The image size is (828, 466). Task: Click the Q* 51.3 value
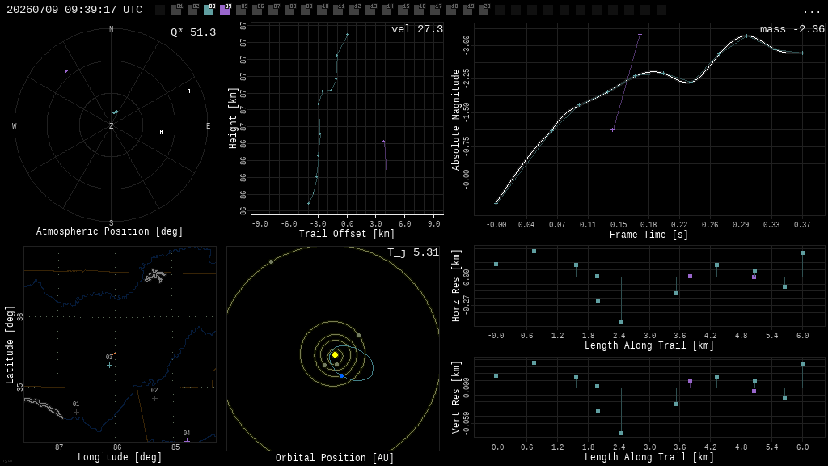(193, 32)
